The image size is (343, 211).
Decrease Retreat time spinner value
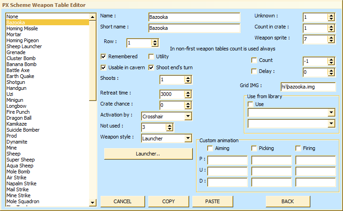(188, 96)
